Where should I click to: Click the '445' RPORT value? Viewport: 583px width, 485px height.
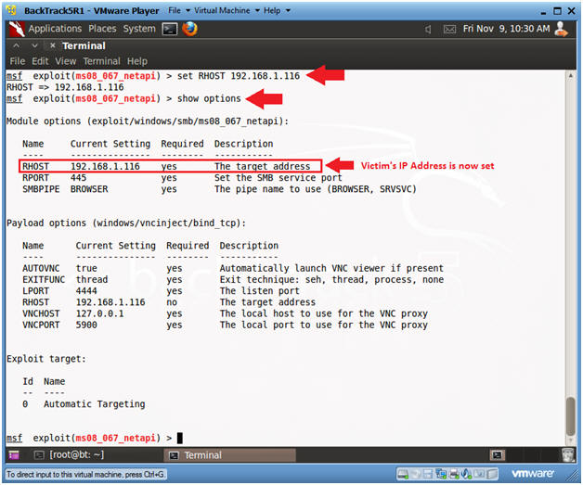pyautogui.click(x=79, y=178)
